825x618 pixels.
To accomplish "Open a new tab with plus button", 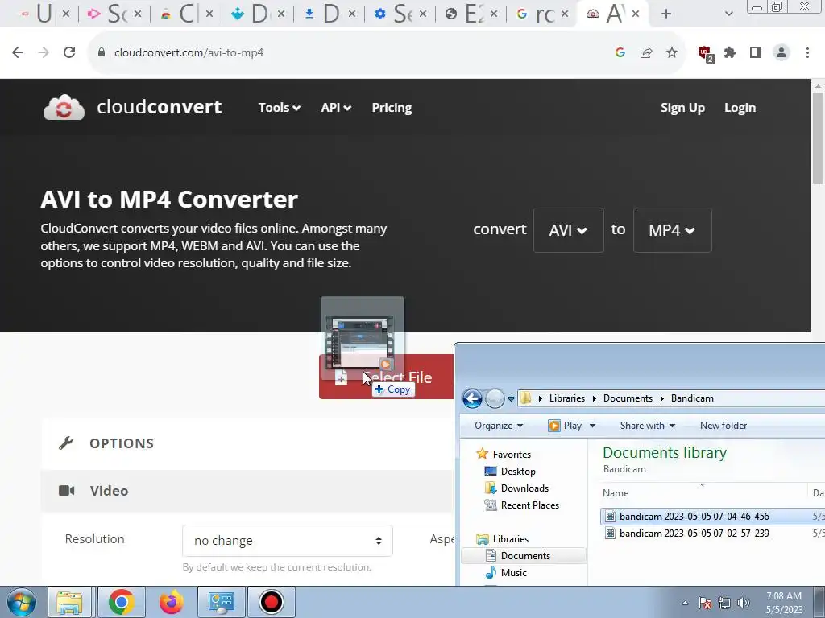I will (x=666, y=14).
